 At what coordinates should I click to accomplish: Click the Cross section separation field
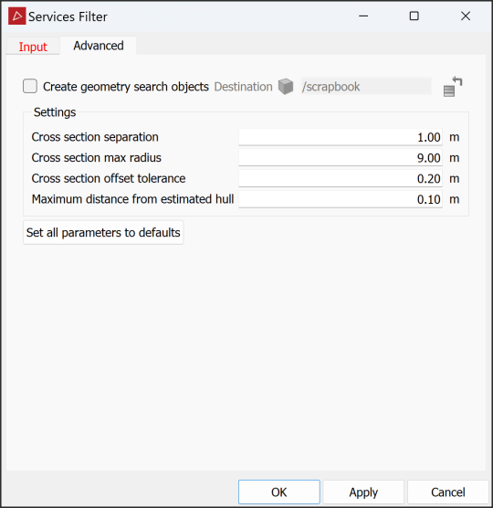pyautogui.click(x=341, y=137)
